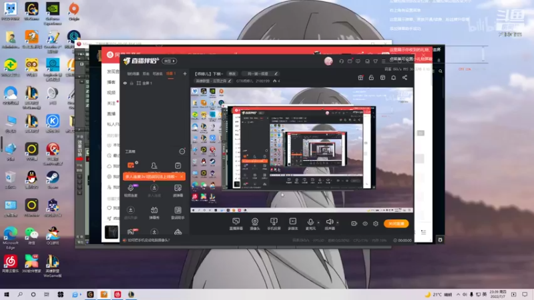This screenshot has width=534, height=300.
Task: Open 播客 in NetEase Music sidebar
Action: pyautogui.click(x=111, y=82)
